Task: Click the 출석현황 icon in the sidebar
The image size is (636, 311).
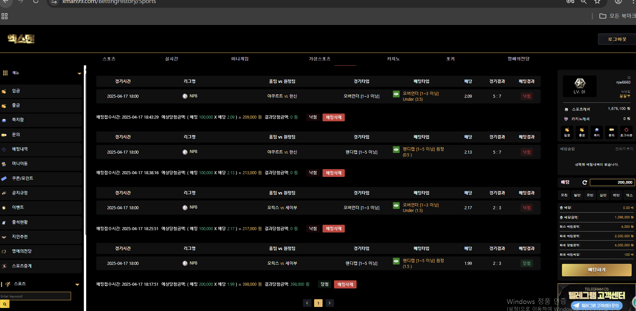Action: point(4,222)
